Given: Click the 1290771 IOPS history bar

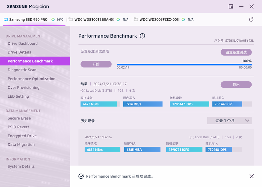Looking at the screenshot, I should point(184,150).
